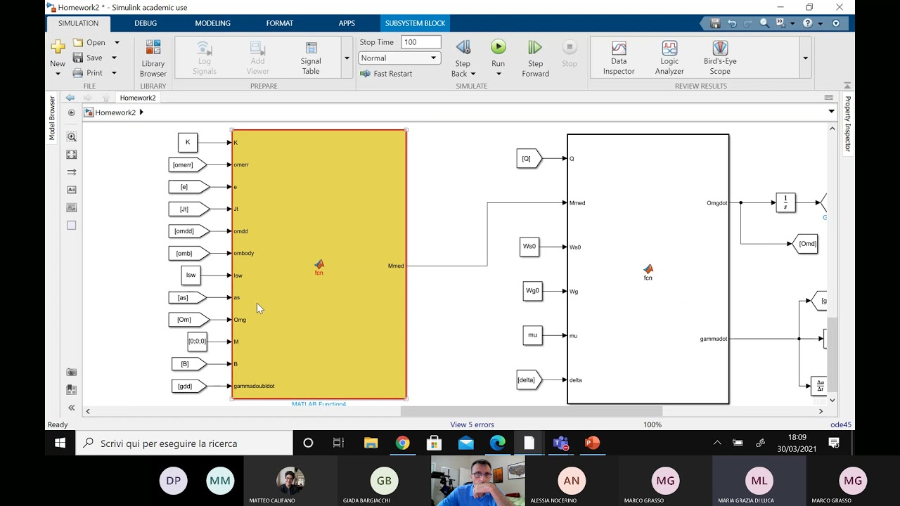Open the Data Inspector
This screenshot has width=900, height=506.
coord(619,59)
